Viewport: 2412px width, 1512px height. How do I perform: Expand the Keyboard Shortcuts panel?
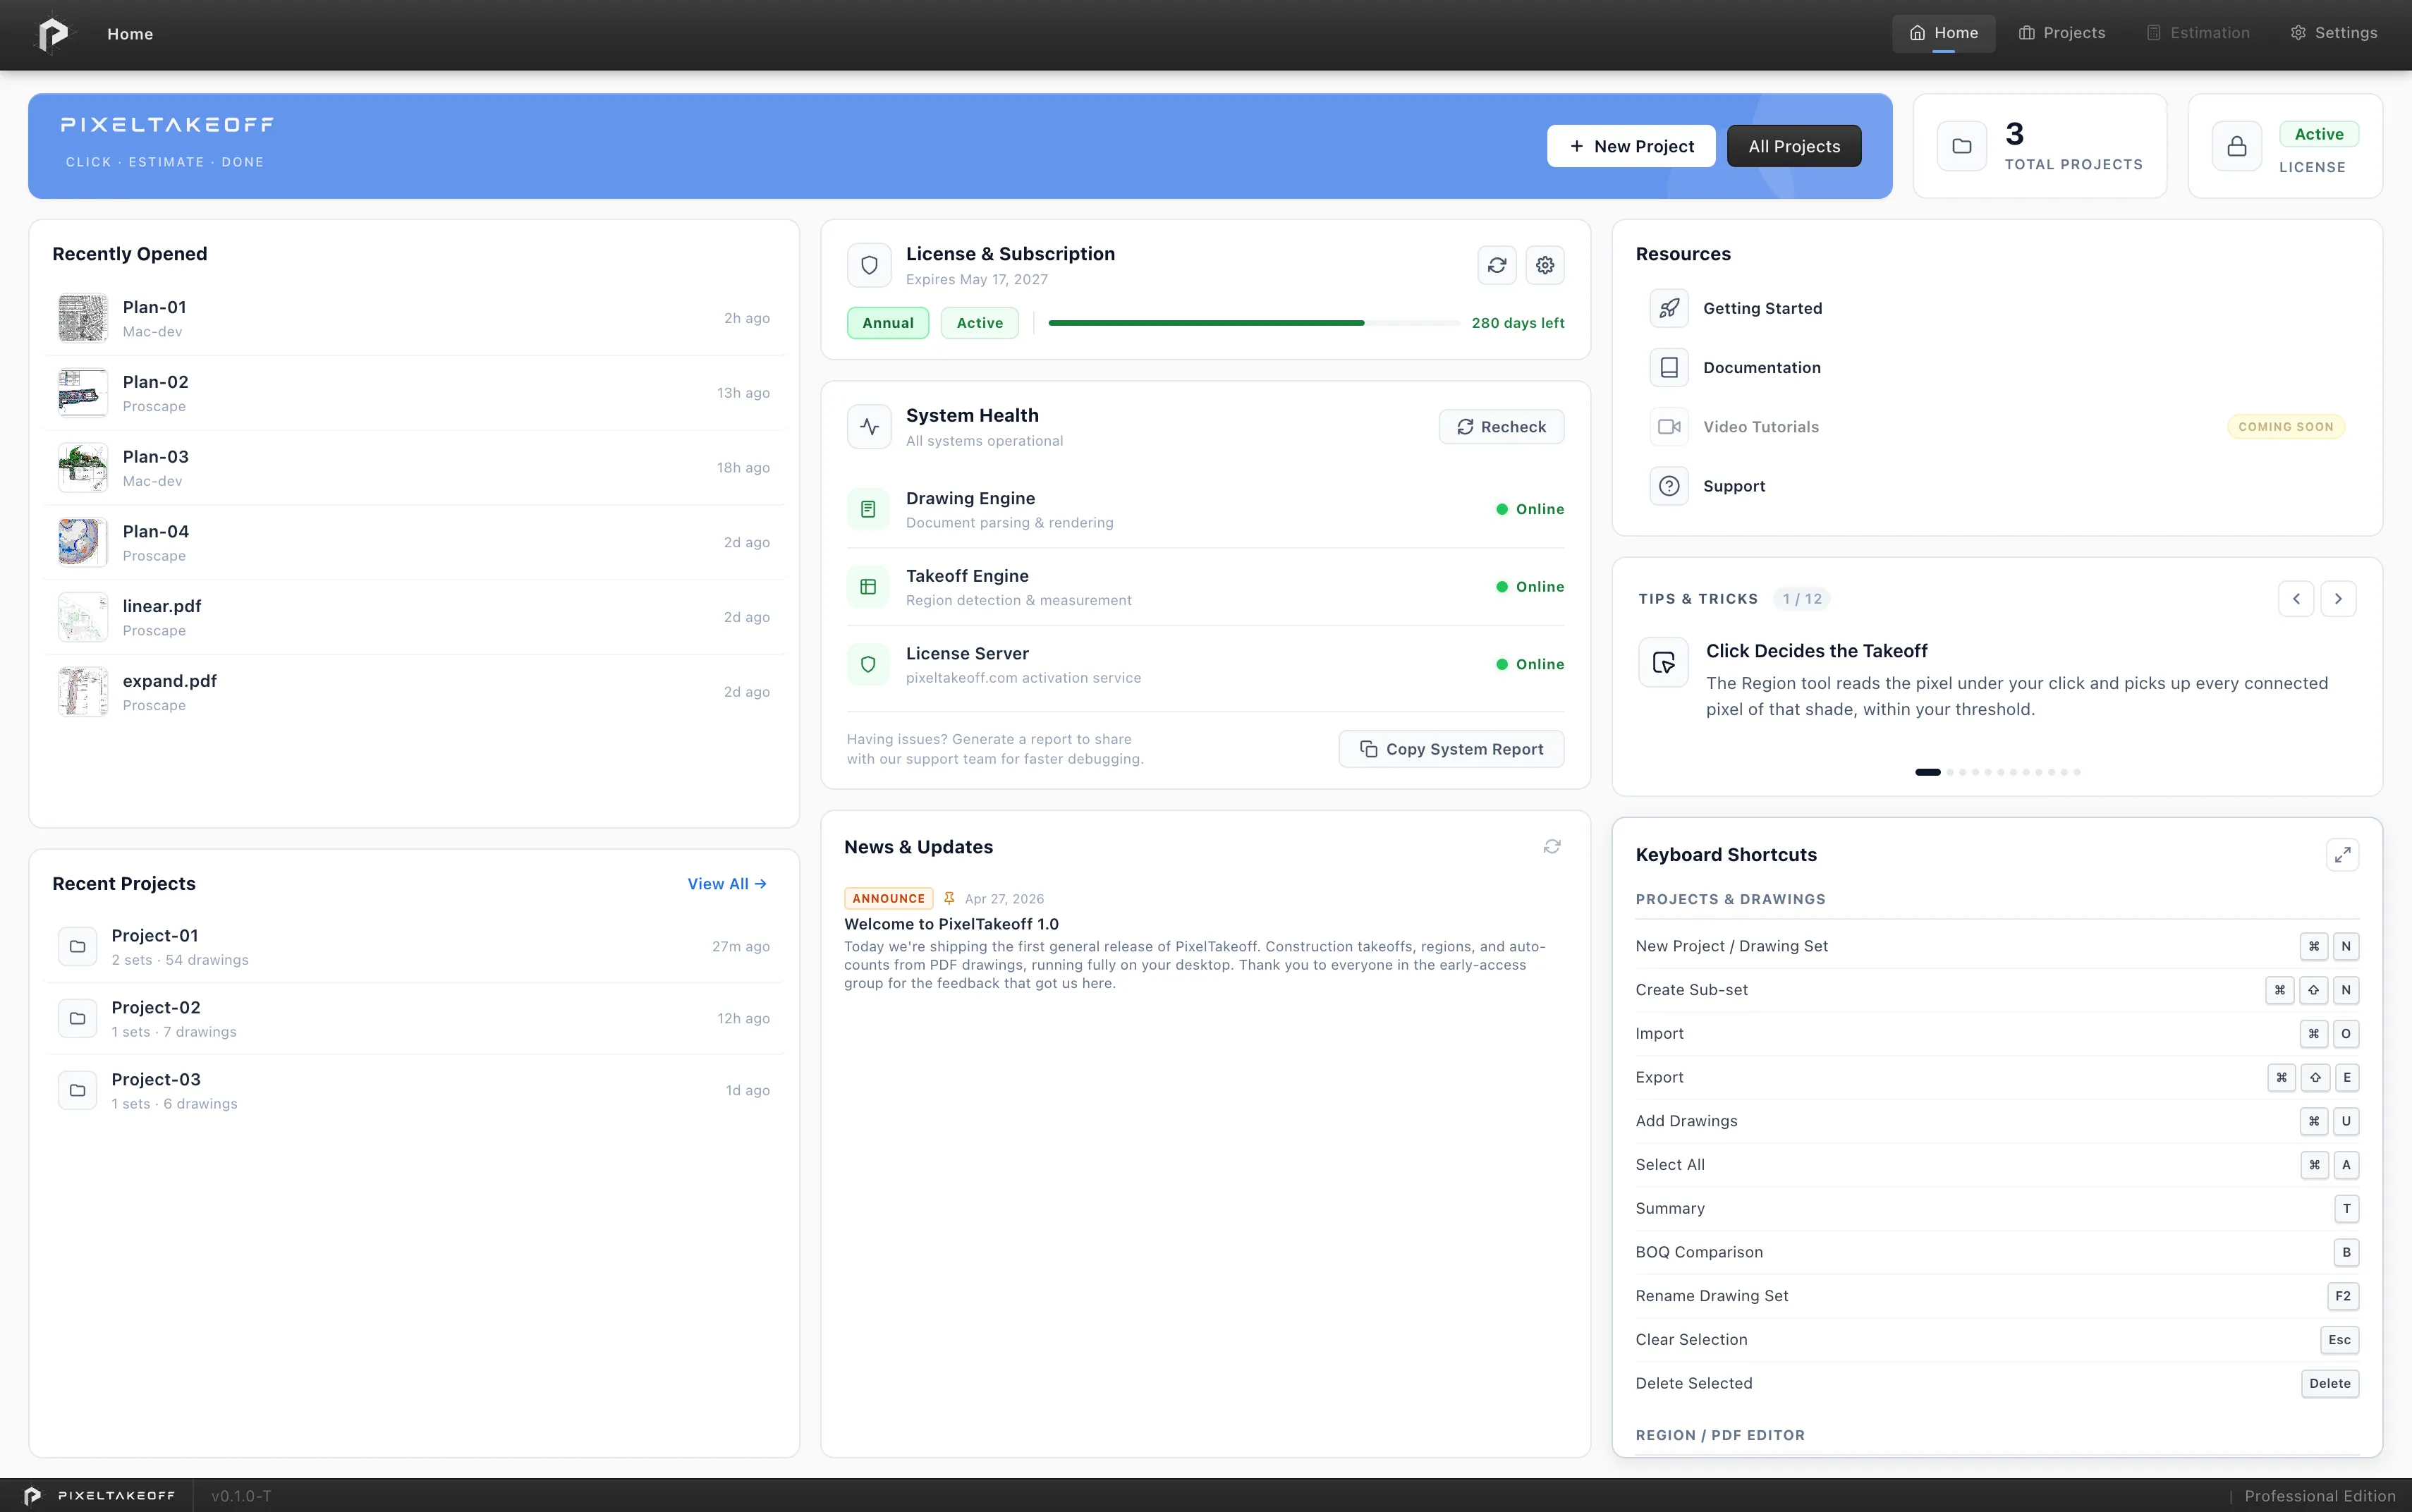pyautogui.click(x=2342, y=855)
